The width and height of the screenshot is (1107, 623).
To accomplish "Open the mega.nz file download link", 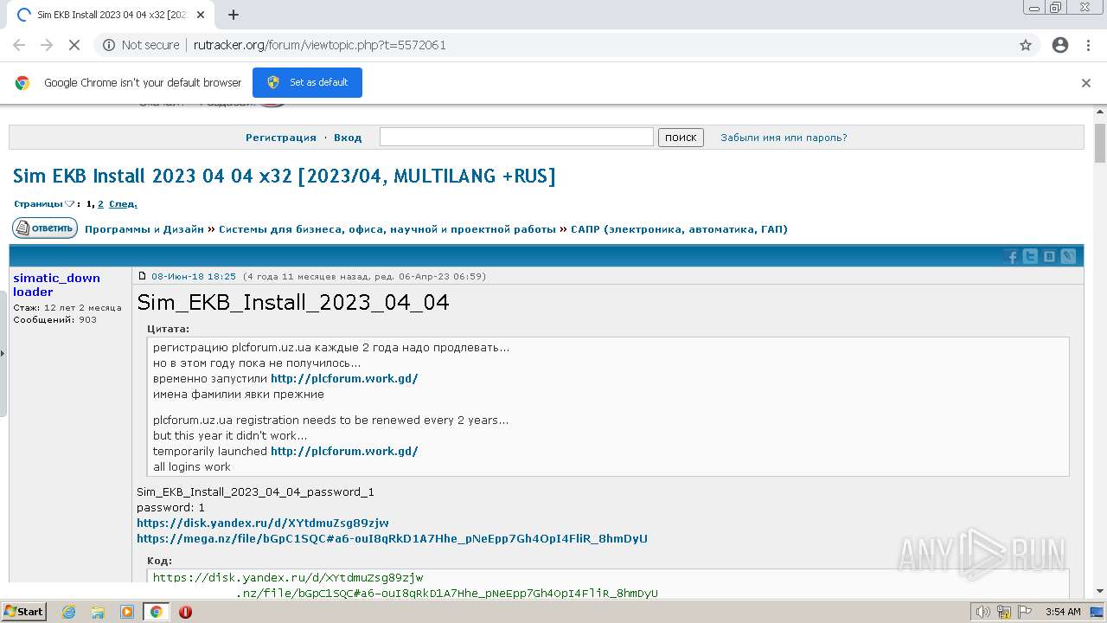I will pos(392,539).
